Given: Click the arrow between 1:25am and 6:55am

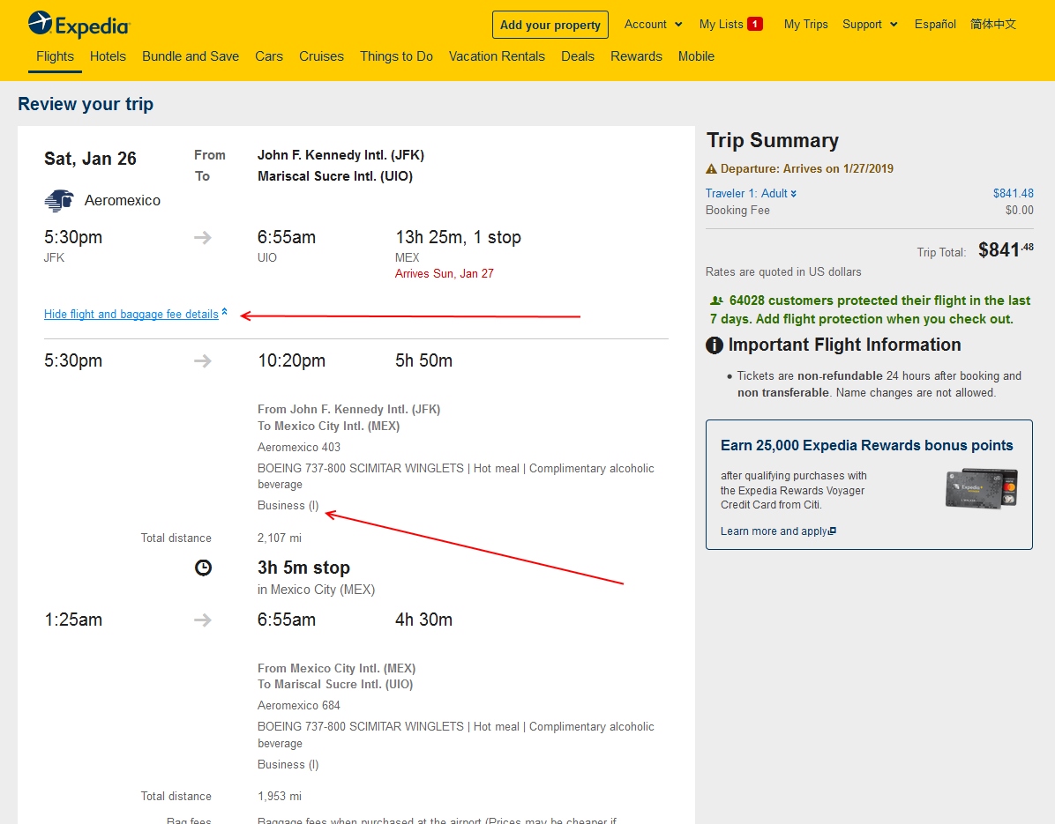Looking at the screenshot, I should tap(203, 620).
